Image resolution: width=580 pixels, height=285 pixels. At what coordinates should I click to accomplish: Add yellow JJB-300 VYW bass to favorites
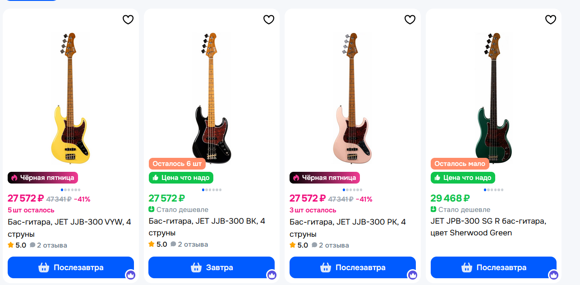[x=128, y=20]
